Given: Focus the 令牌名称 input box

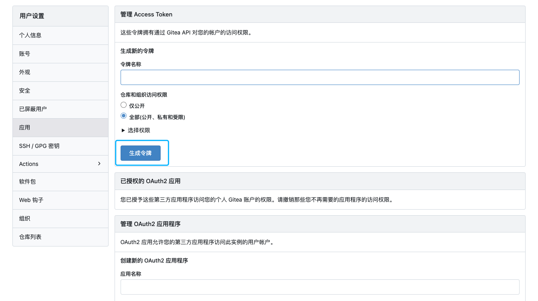Looking at the screenshot, I should tap(319, 77).
